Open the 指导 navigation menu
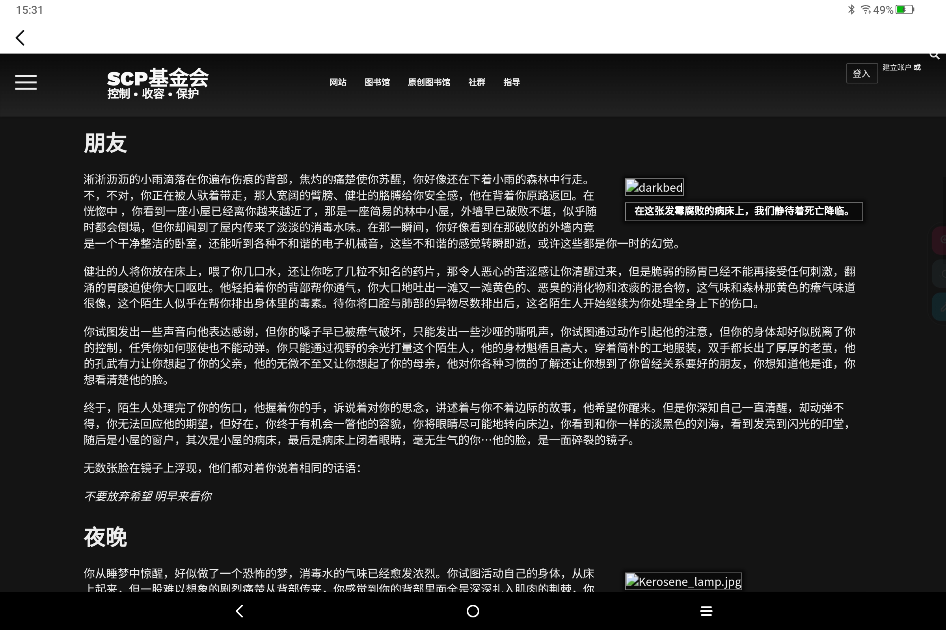The width and height of the screenshot is (946, 630). pos(512,82)
